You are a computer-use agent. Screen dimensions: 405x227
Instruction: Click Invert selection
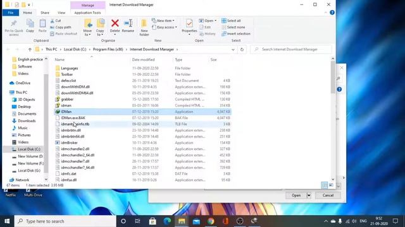(236, 33)
